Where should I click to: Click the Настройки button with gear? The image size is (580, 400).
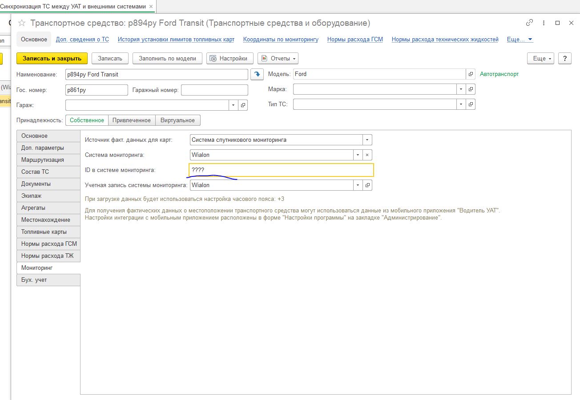[x=230, y=58]
